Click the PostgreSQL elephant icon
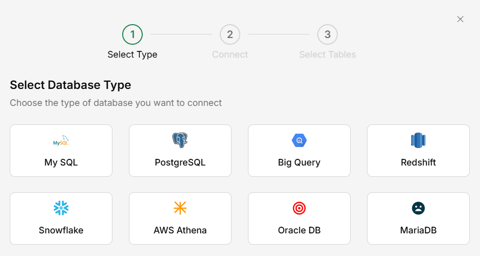The image size is (480, 256). click(180, 140)
